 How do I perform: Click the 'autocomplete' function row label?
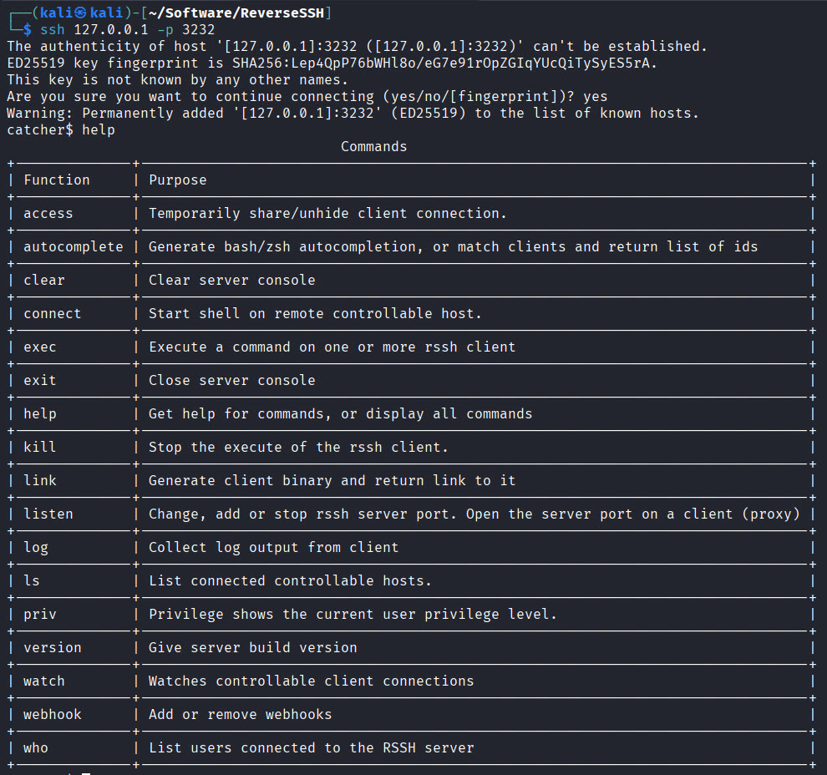pyautogui.click(x=74, y=246)
